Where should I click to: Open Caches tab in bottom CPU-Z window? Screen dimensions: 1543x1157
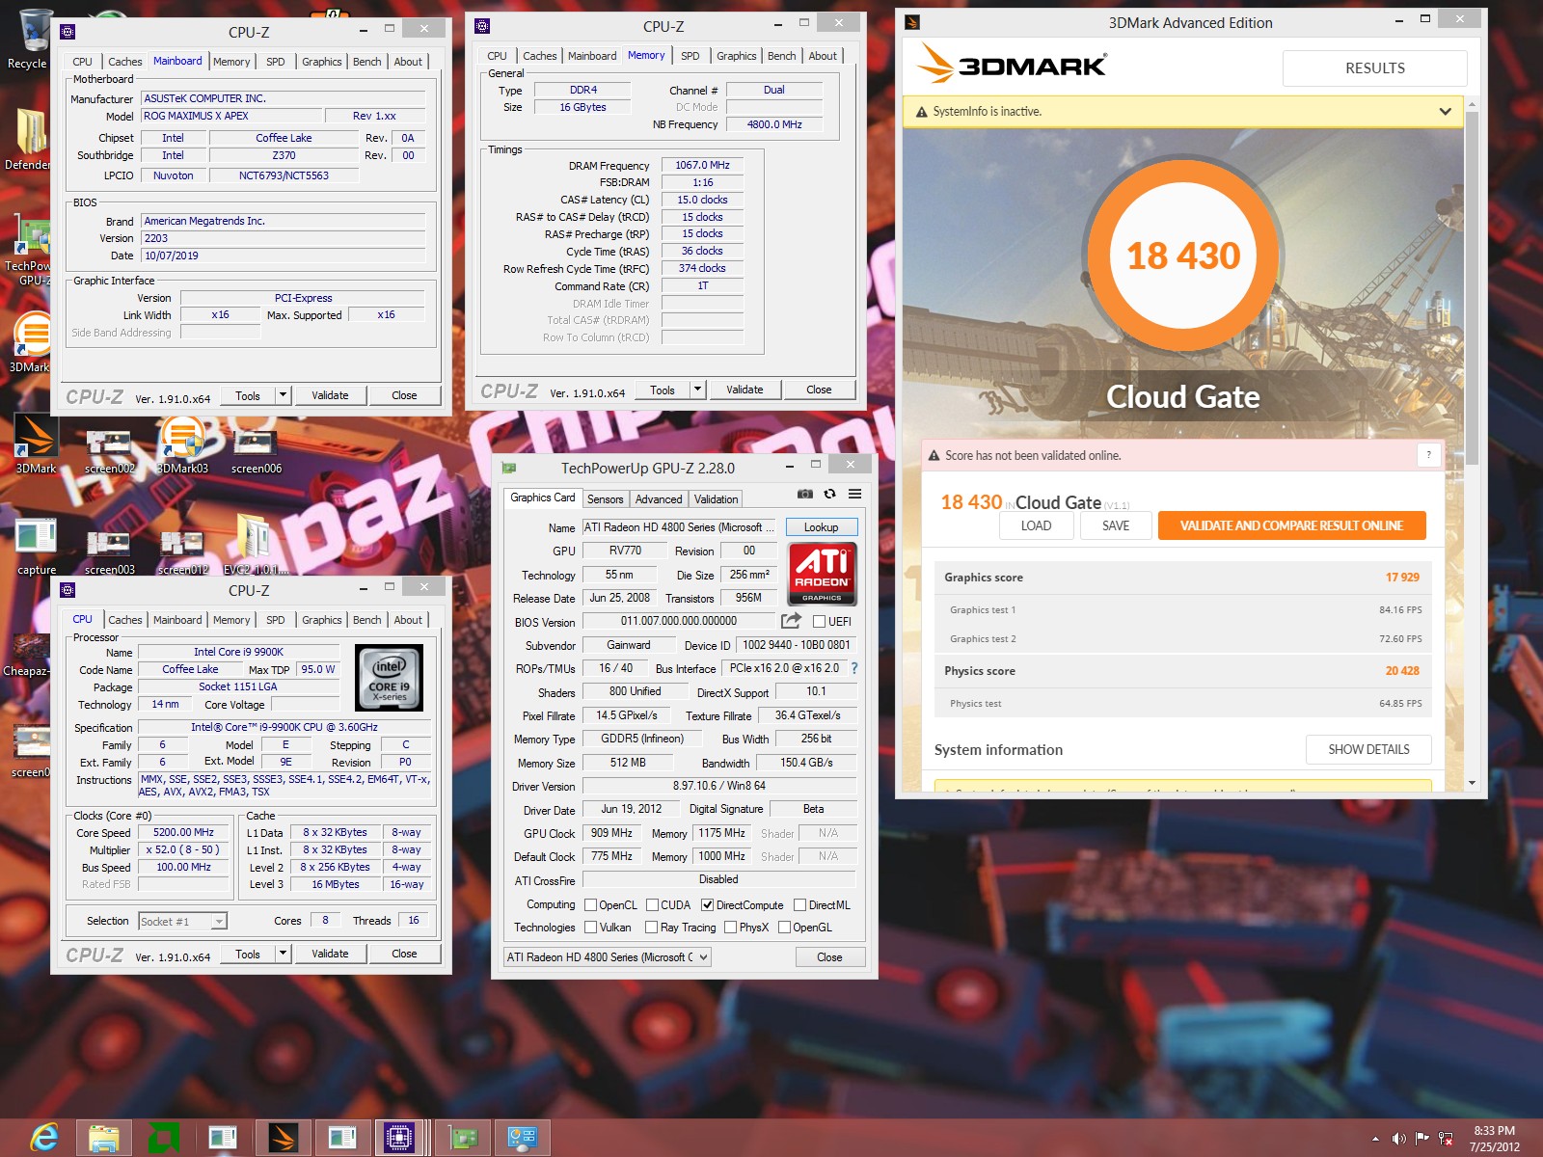pyautogui.click(x=124, y=620)
